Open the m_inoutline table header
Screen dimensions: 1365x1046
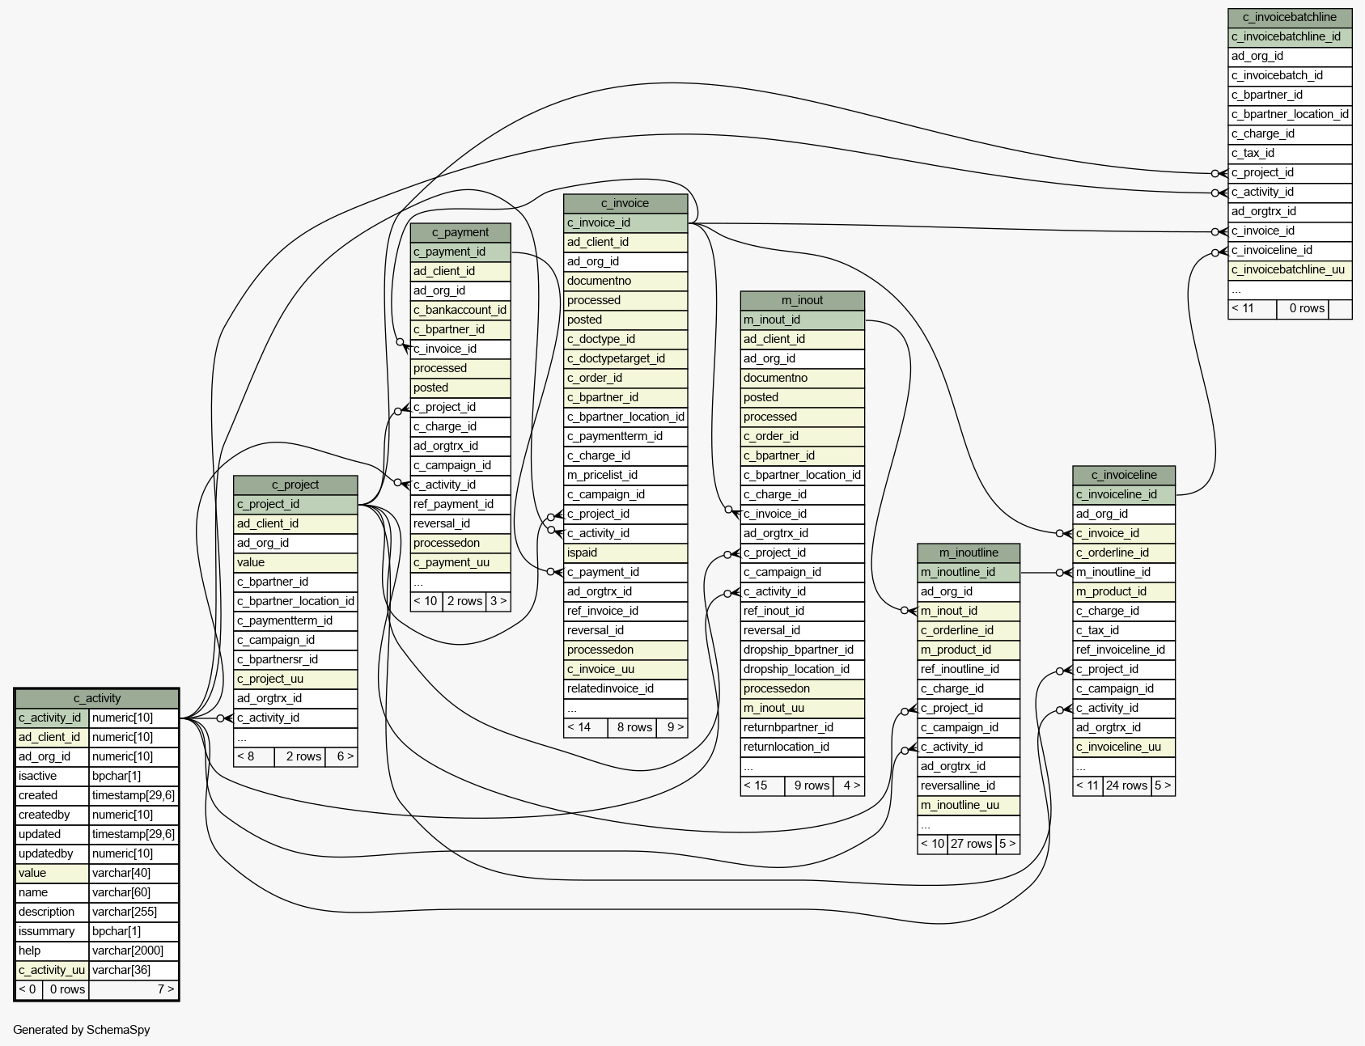(x=969, y=553)
